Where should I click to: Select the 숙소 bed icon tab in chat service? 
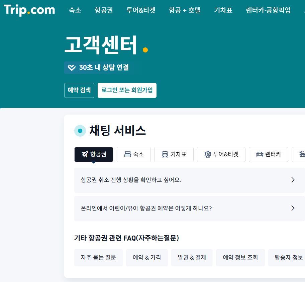click(x=134, y=154)
